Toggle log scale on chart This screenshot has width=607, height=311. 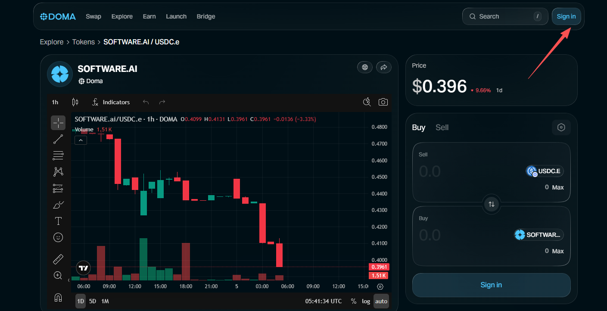(366, 301)
